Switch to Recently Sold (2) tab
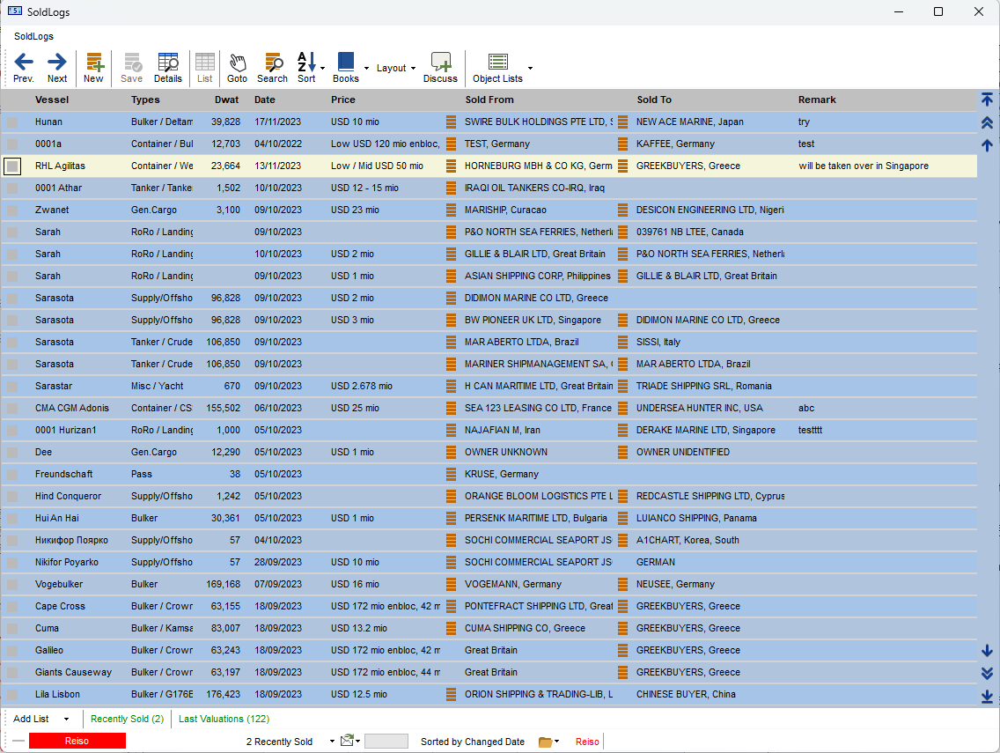Screen dimensions: 1000x753 coord(127,720)
